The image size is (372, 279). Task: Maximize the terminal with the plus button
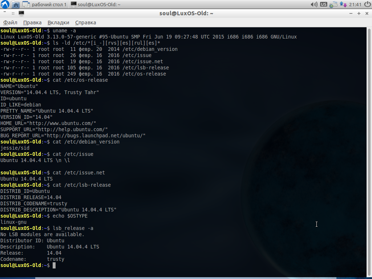pos(359,13)
